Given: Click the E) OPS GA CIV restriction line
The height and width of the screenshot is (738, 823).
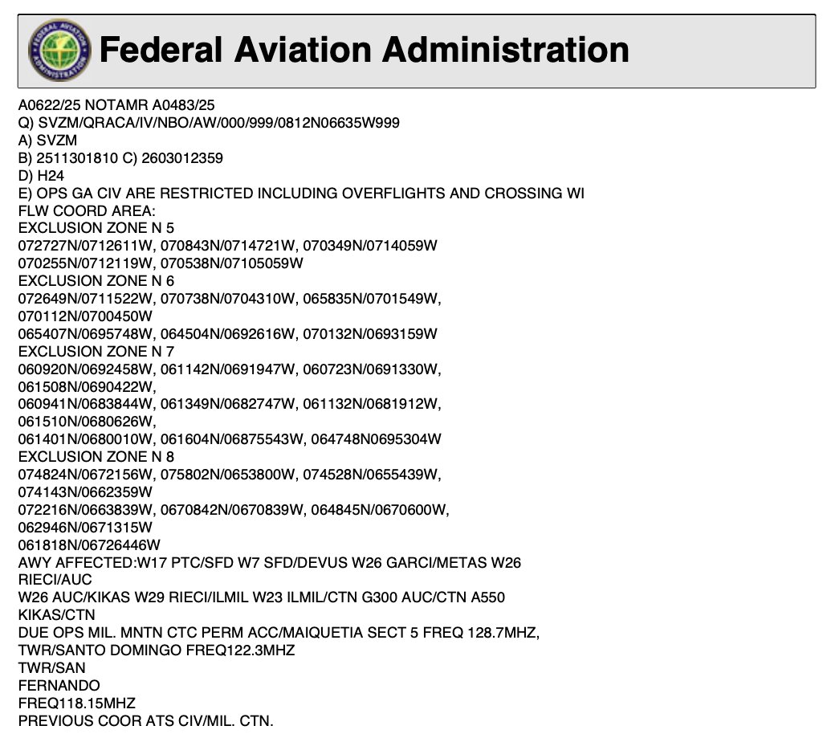Looking at the screenshot, I should (301, 194).
